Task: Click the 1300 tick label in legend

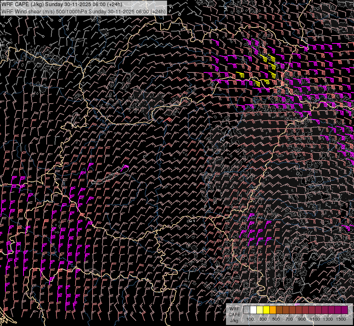Action: [x=328, y=319]
